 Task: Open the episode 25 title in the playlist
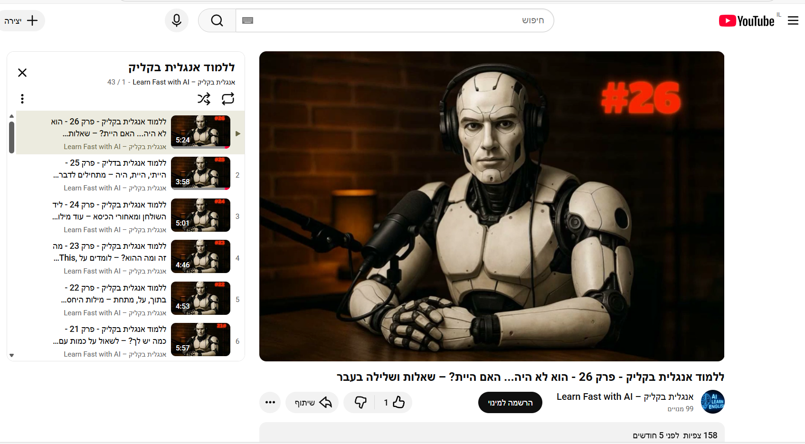(110, 169)
